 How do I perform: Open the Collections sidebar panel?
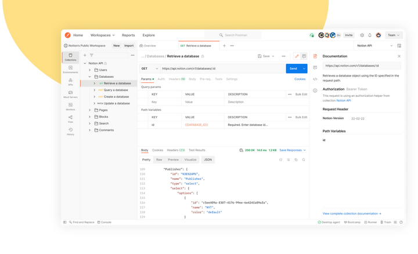coord(70,57)
